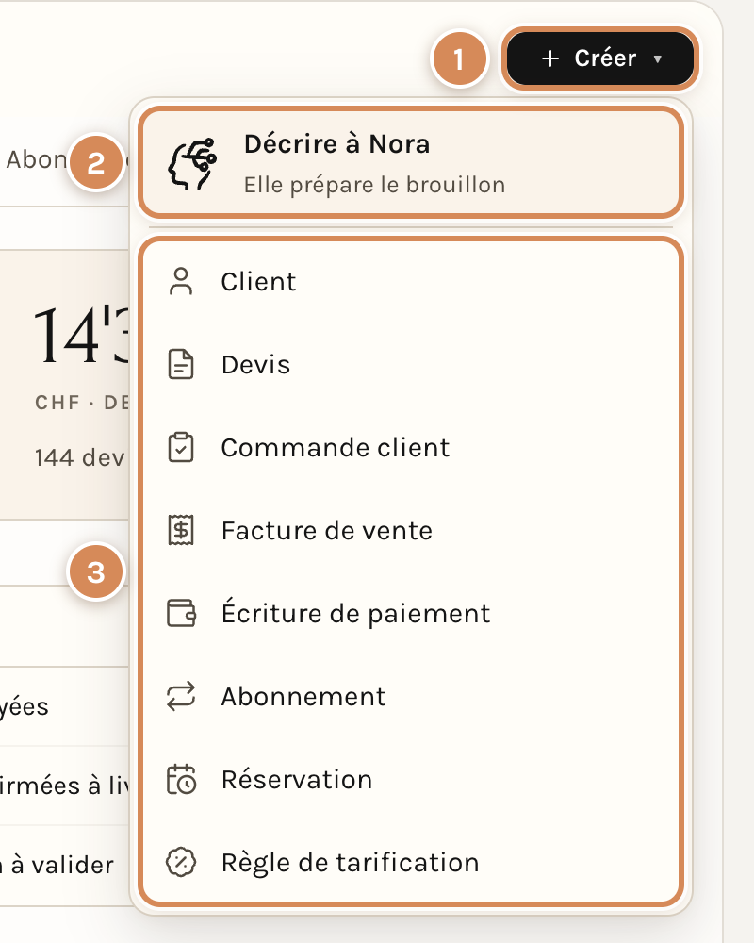Click the repeat arrows icon for Abonnement
This screenshot has width=754, height=943.
point(181,697)
